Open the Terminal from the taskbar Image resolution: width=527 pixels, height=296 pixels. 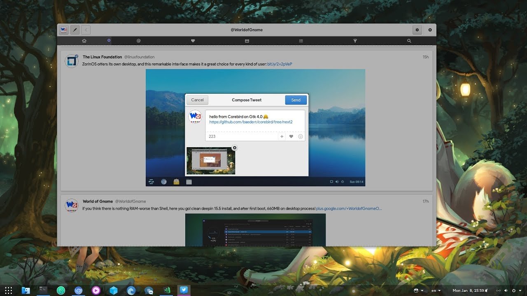[x=43, y=290]
